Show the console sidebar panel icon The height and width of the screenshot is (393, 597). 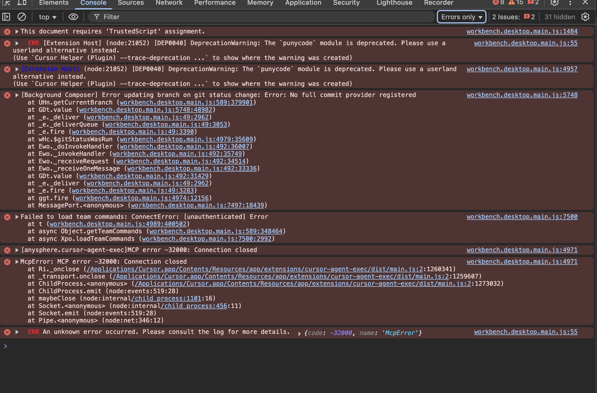click(x=6, y=17)
